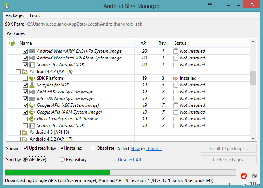The height and width of the screenshot is (188, 263).
Task: Toggle the Android 4.3 (API 18) group checkbox
Action: (x=18, y=132)
